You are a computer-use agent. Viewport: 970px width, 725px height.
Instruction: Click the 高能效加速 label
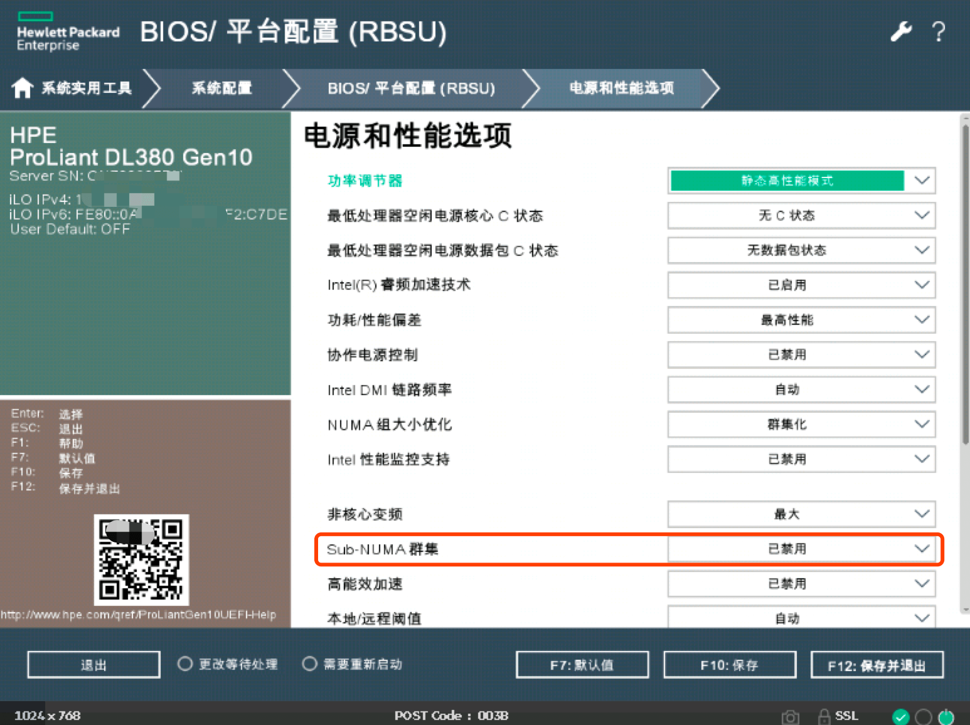click(x=365, y=584)
